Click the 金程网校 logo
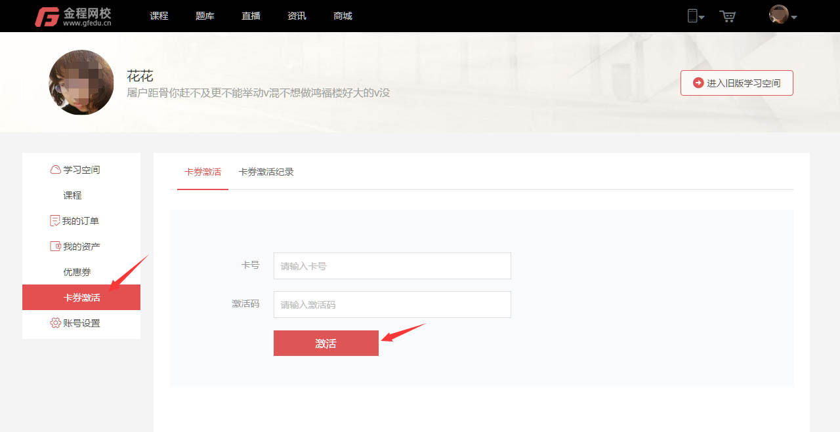The width and height of the screenshot is (840, 432). [73, 16]
